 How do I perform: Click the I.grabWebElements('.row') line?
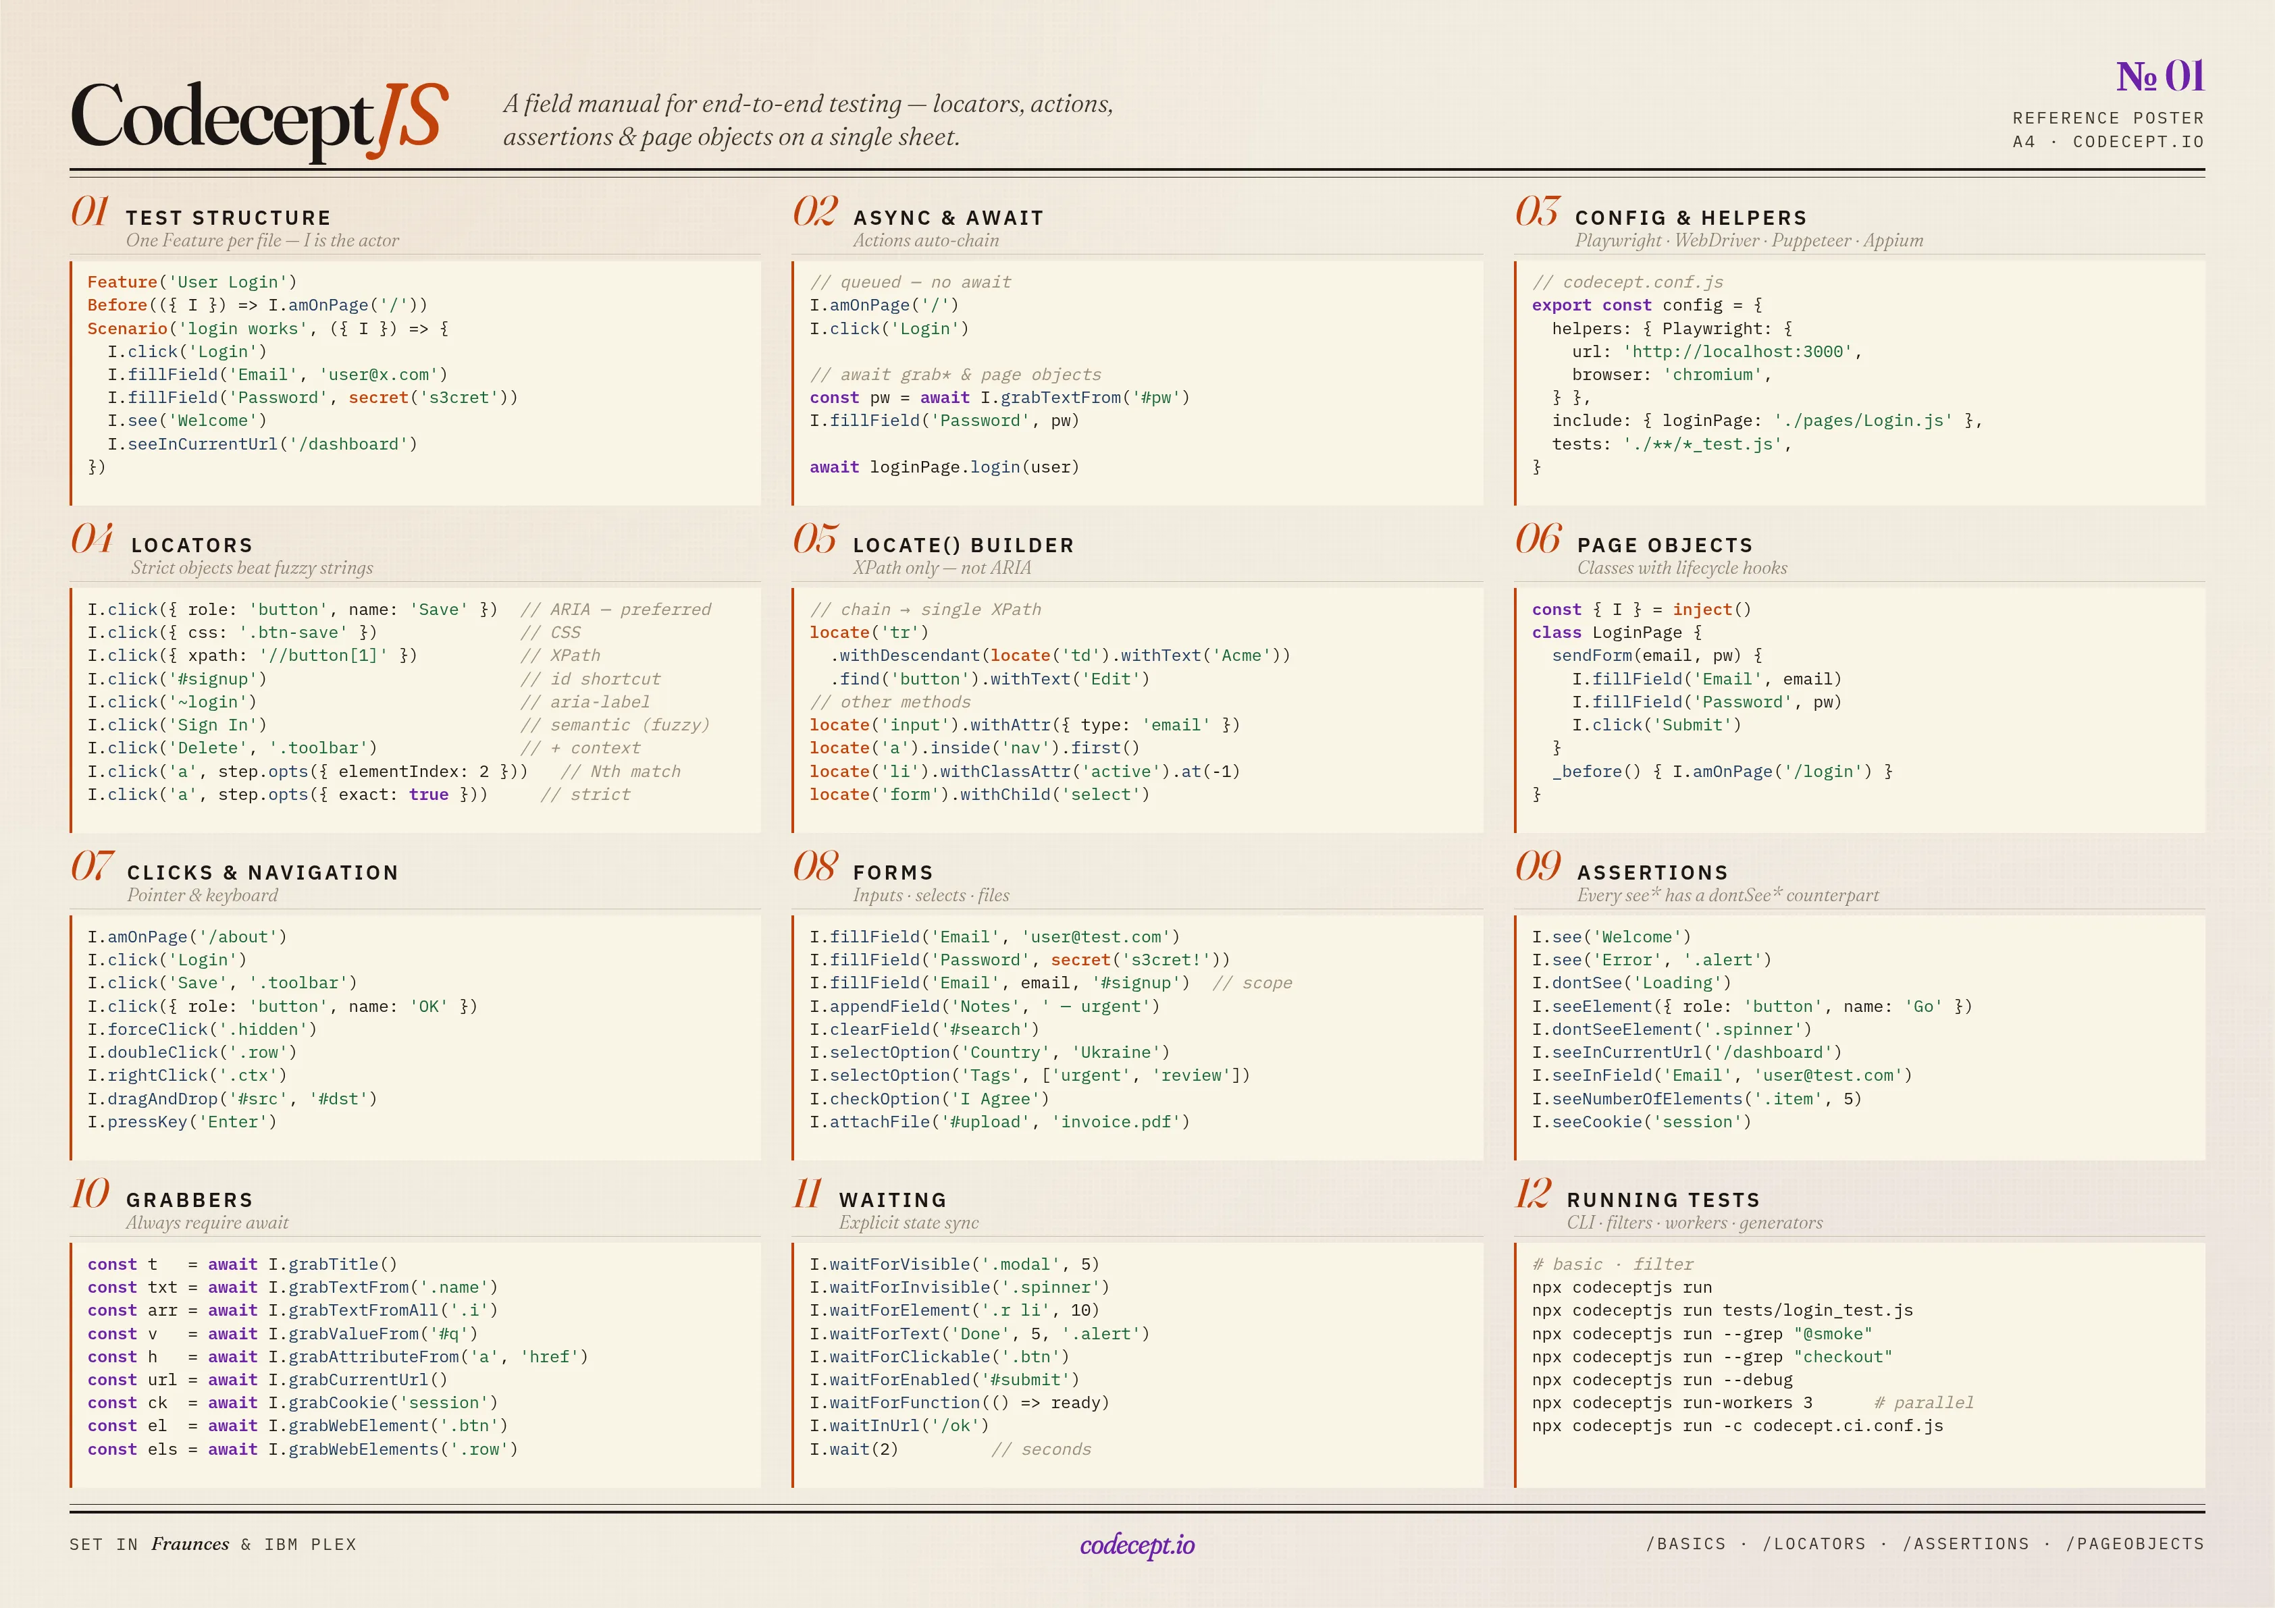tap(303, 1449)
